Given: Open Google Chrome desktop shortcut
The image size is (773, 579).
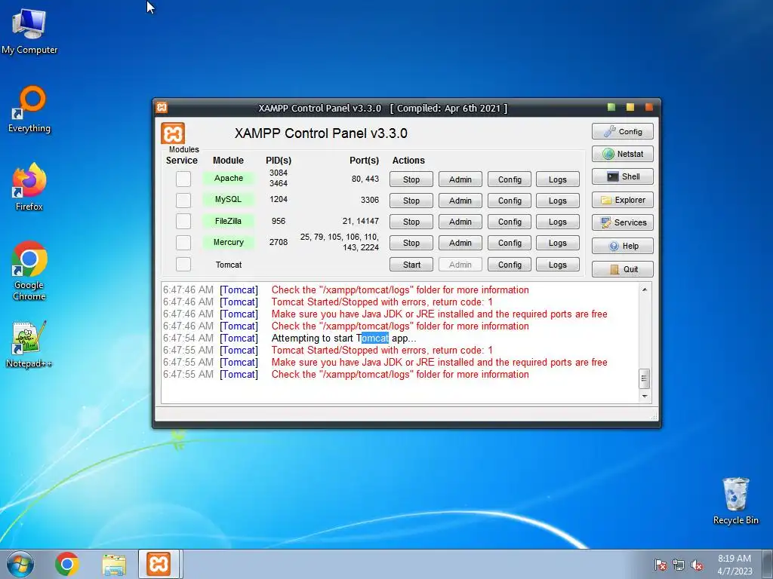Looking at the screenshot, I should (29, 271).
